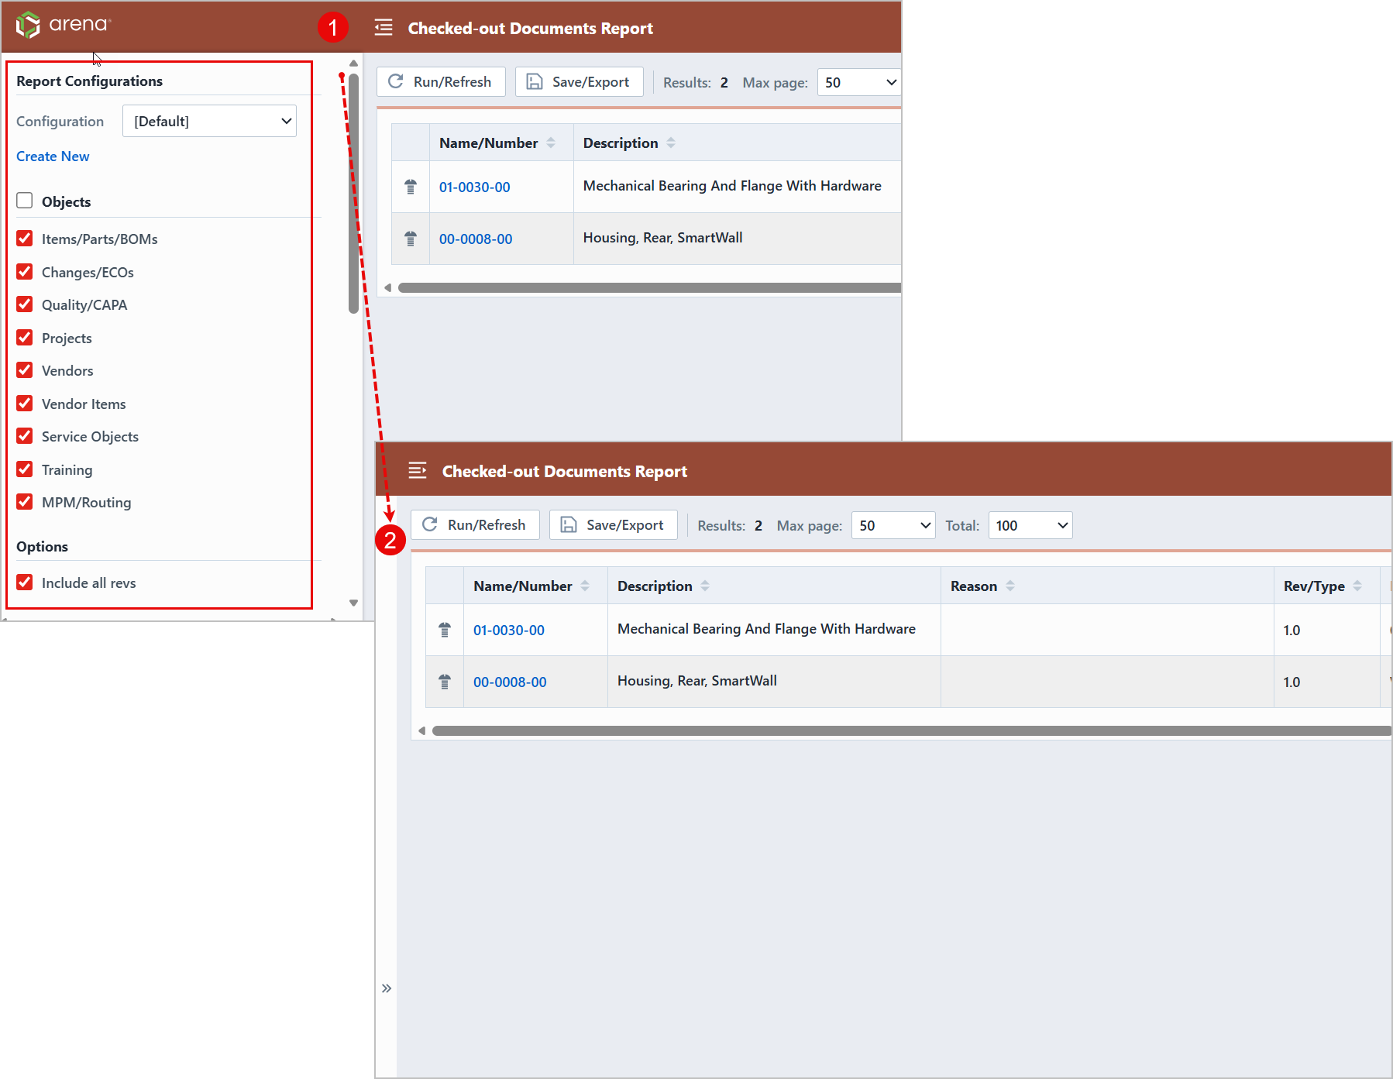
Task: Uncheck Quality/CAPA checkbox
Action: click(25, 304)
